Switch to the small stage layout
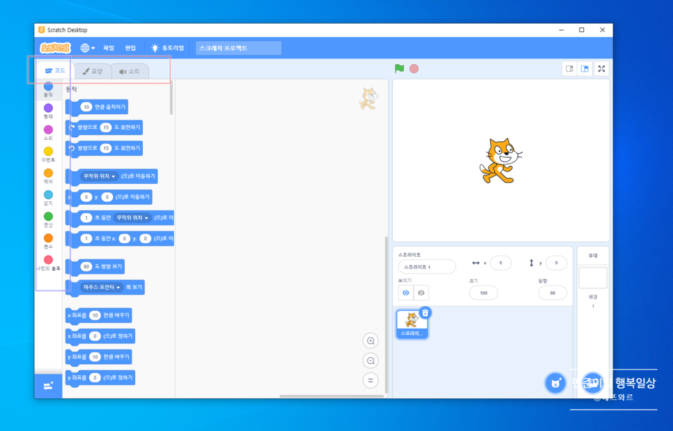 click(569, 68)
